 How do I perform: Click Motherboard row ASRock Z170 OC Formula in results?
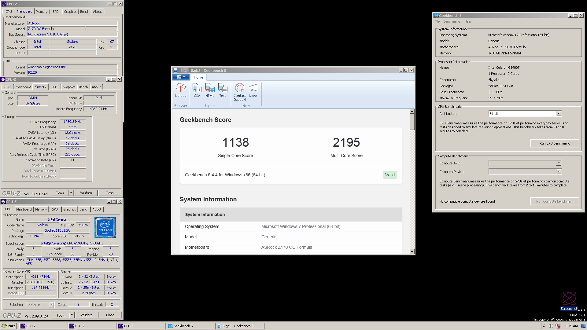point(291,247)
